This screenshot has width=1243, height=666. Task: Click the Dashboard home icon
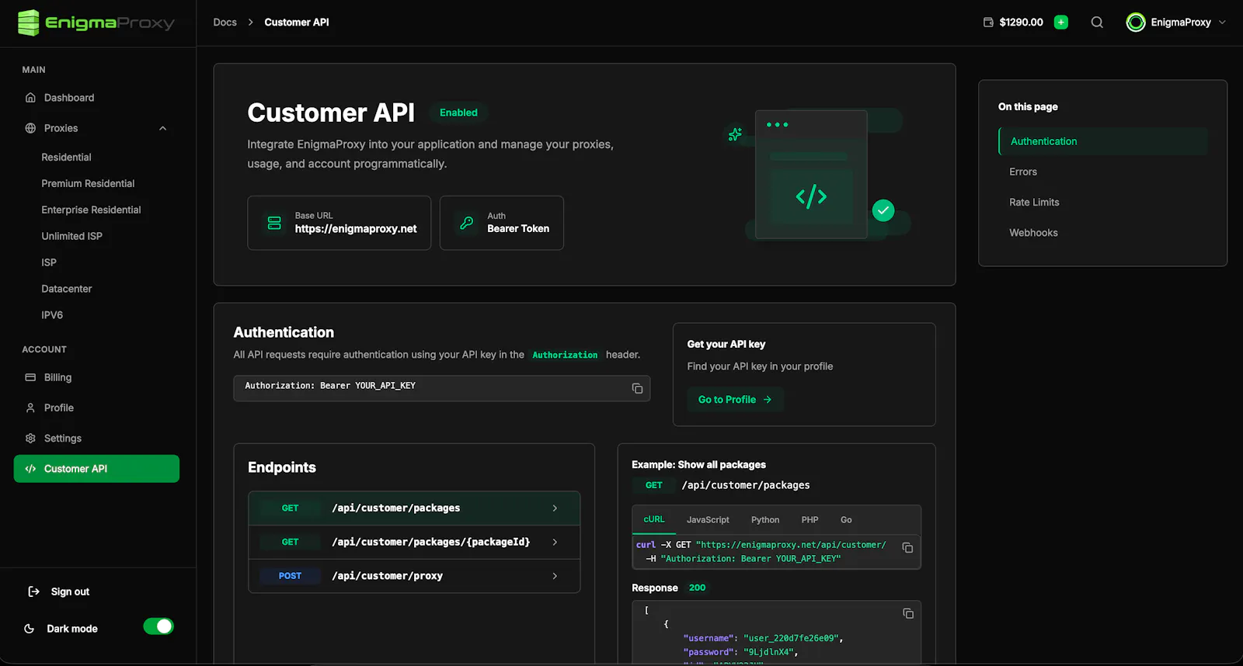pyautogui.click(x=30, y=98)
